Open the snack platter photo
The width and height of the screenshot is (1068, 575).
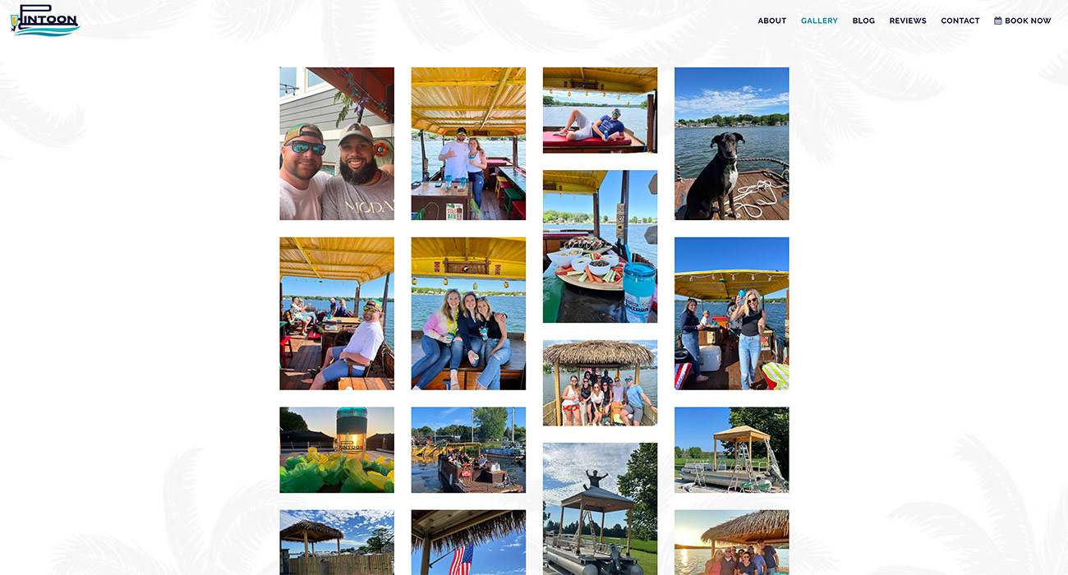(x=600, y=246)
